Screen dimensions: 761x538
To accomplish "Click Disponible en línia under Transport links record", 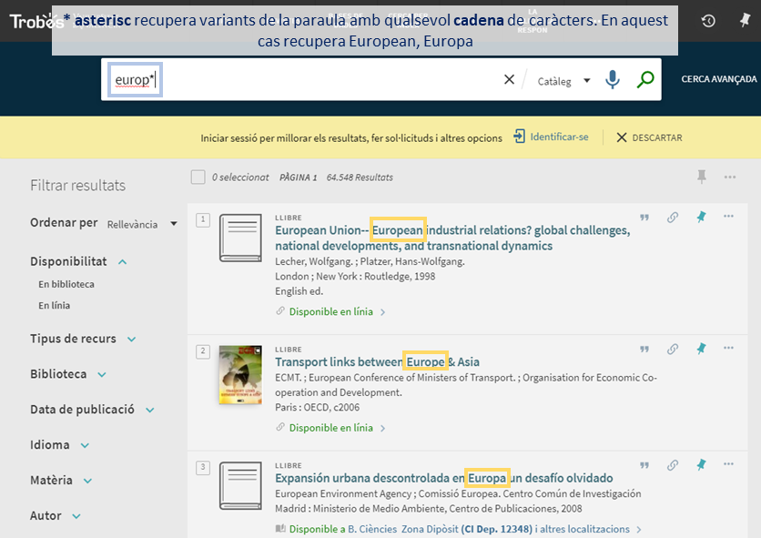I will 331,428.
